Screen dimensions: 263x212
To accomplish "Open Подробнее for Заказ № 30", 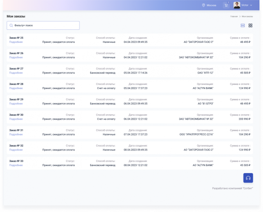I will coord(16,119).
